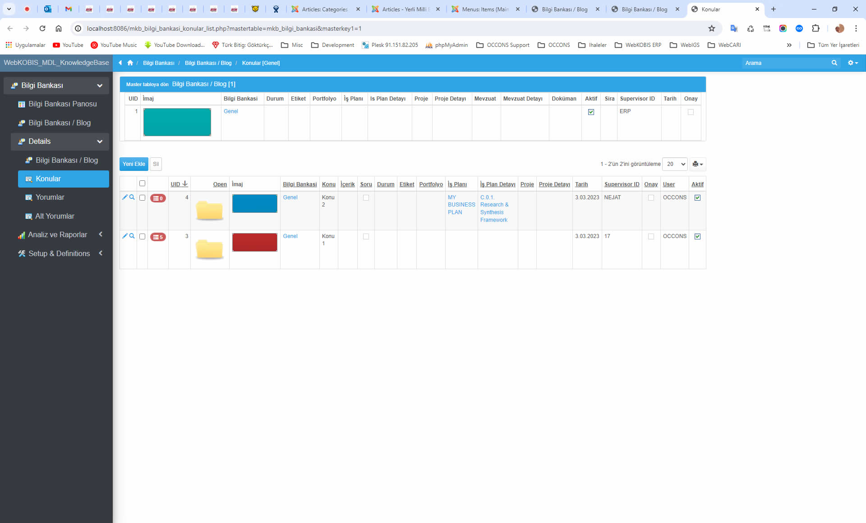This screenshot has width=866, height=523.
Task: Reload the page in browser
Action: [x=42, y=28]
